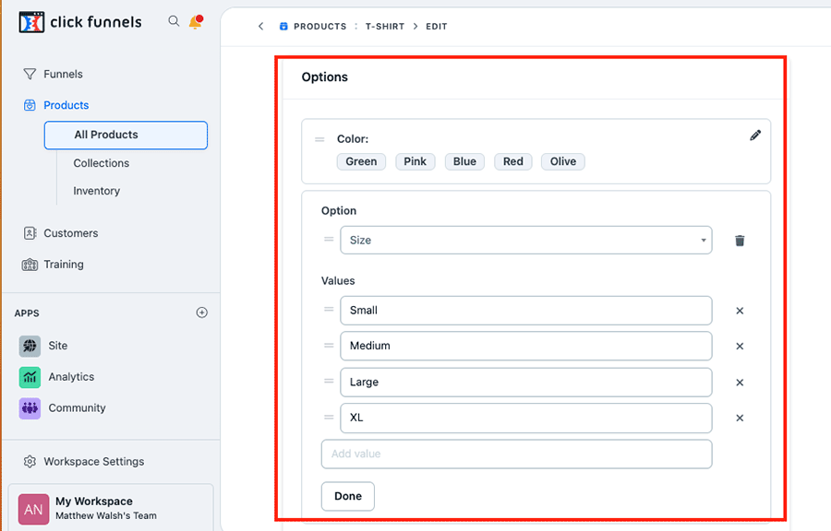831x531 pixels.
Task: Open My Workspace switcher
Action: click(x=111, y=508)
